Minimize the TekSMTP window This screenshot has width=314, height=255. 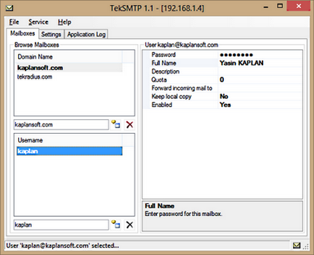pos(266,8)
